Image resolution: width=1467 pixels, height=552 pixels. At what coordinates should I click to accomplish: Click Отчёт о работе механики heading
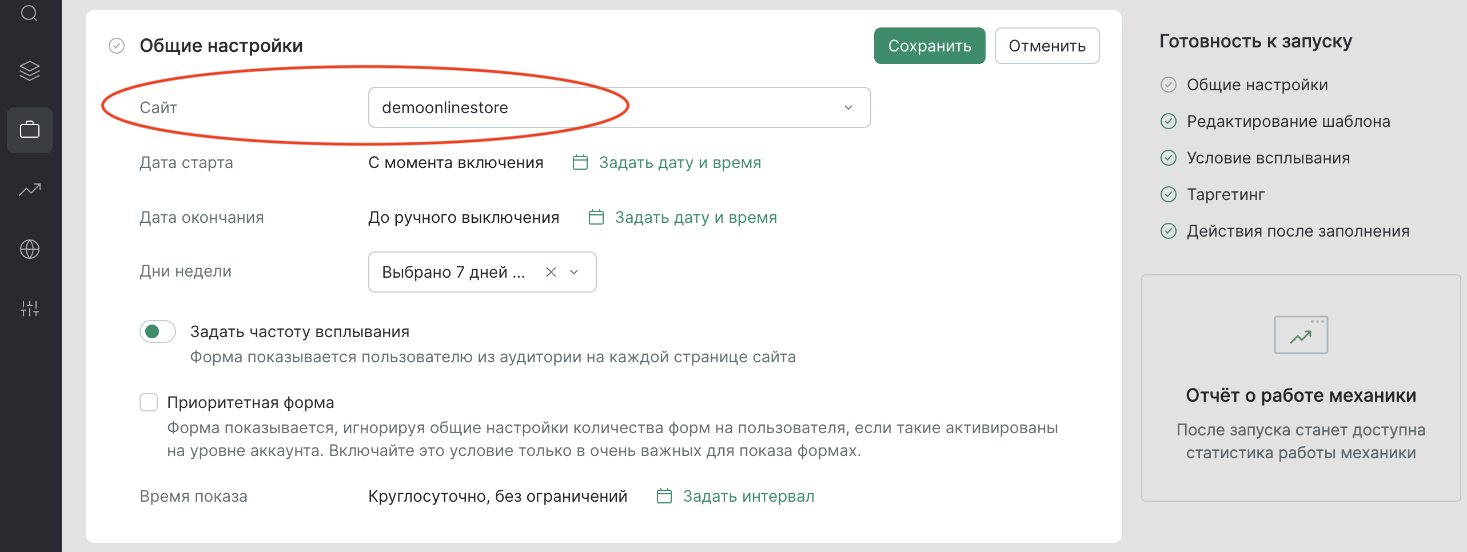point(1301,395)
